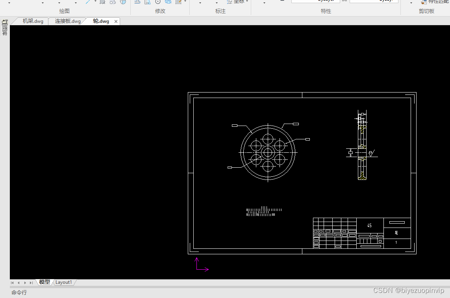The height and width of the screenshot is (298, 450).
Task: Select the 轮.dwg drawing tab
Action: point(101,21)
